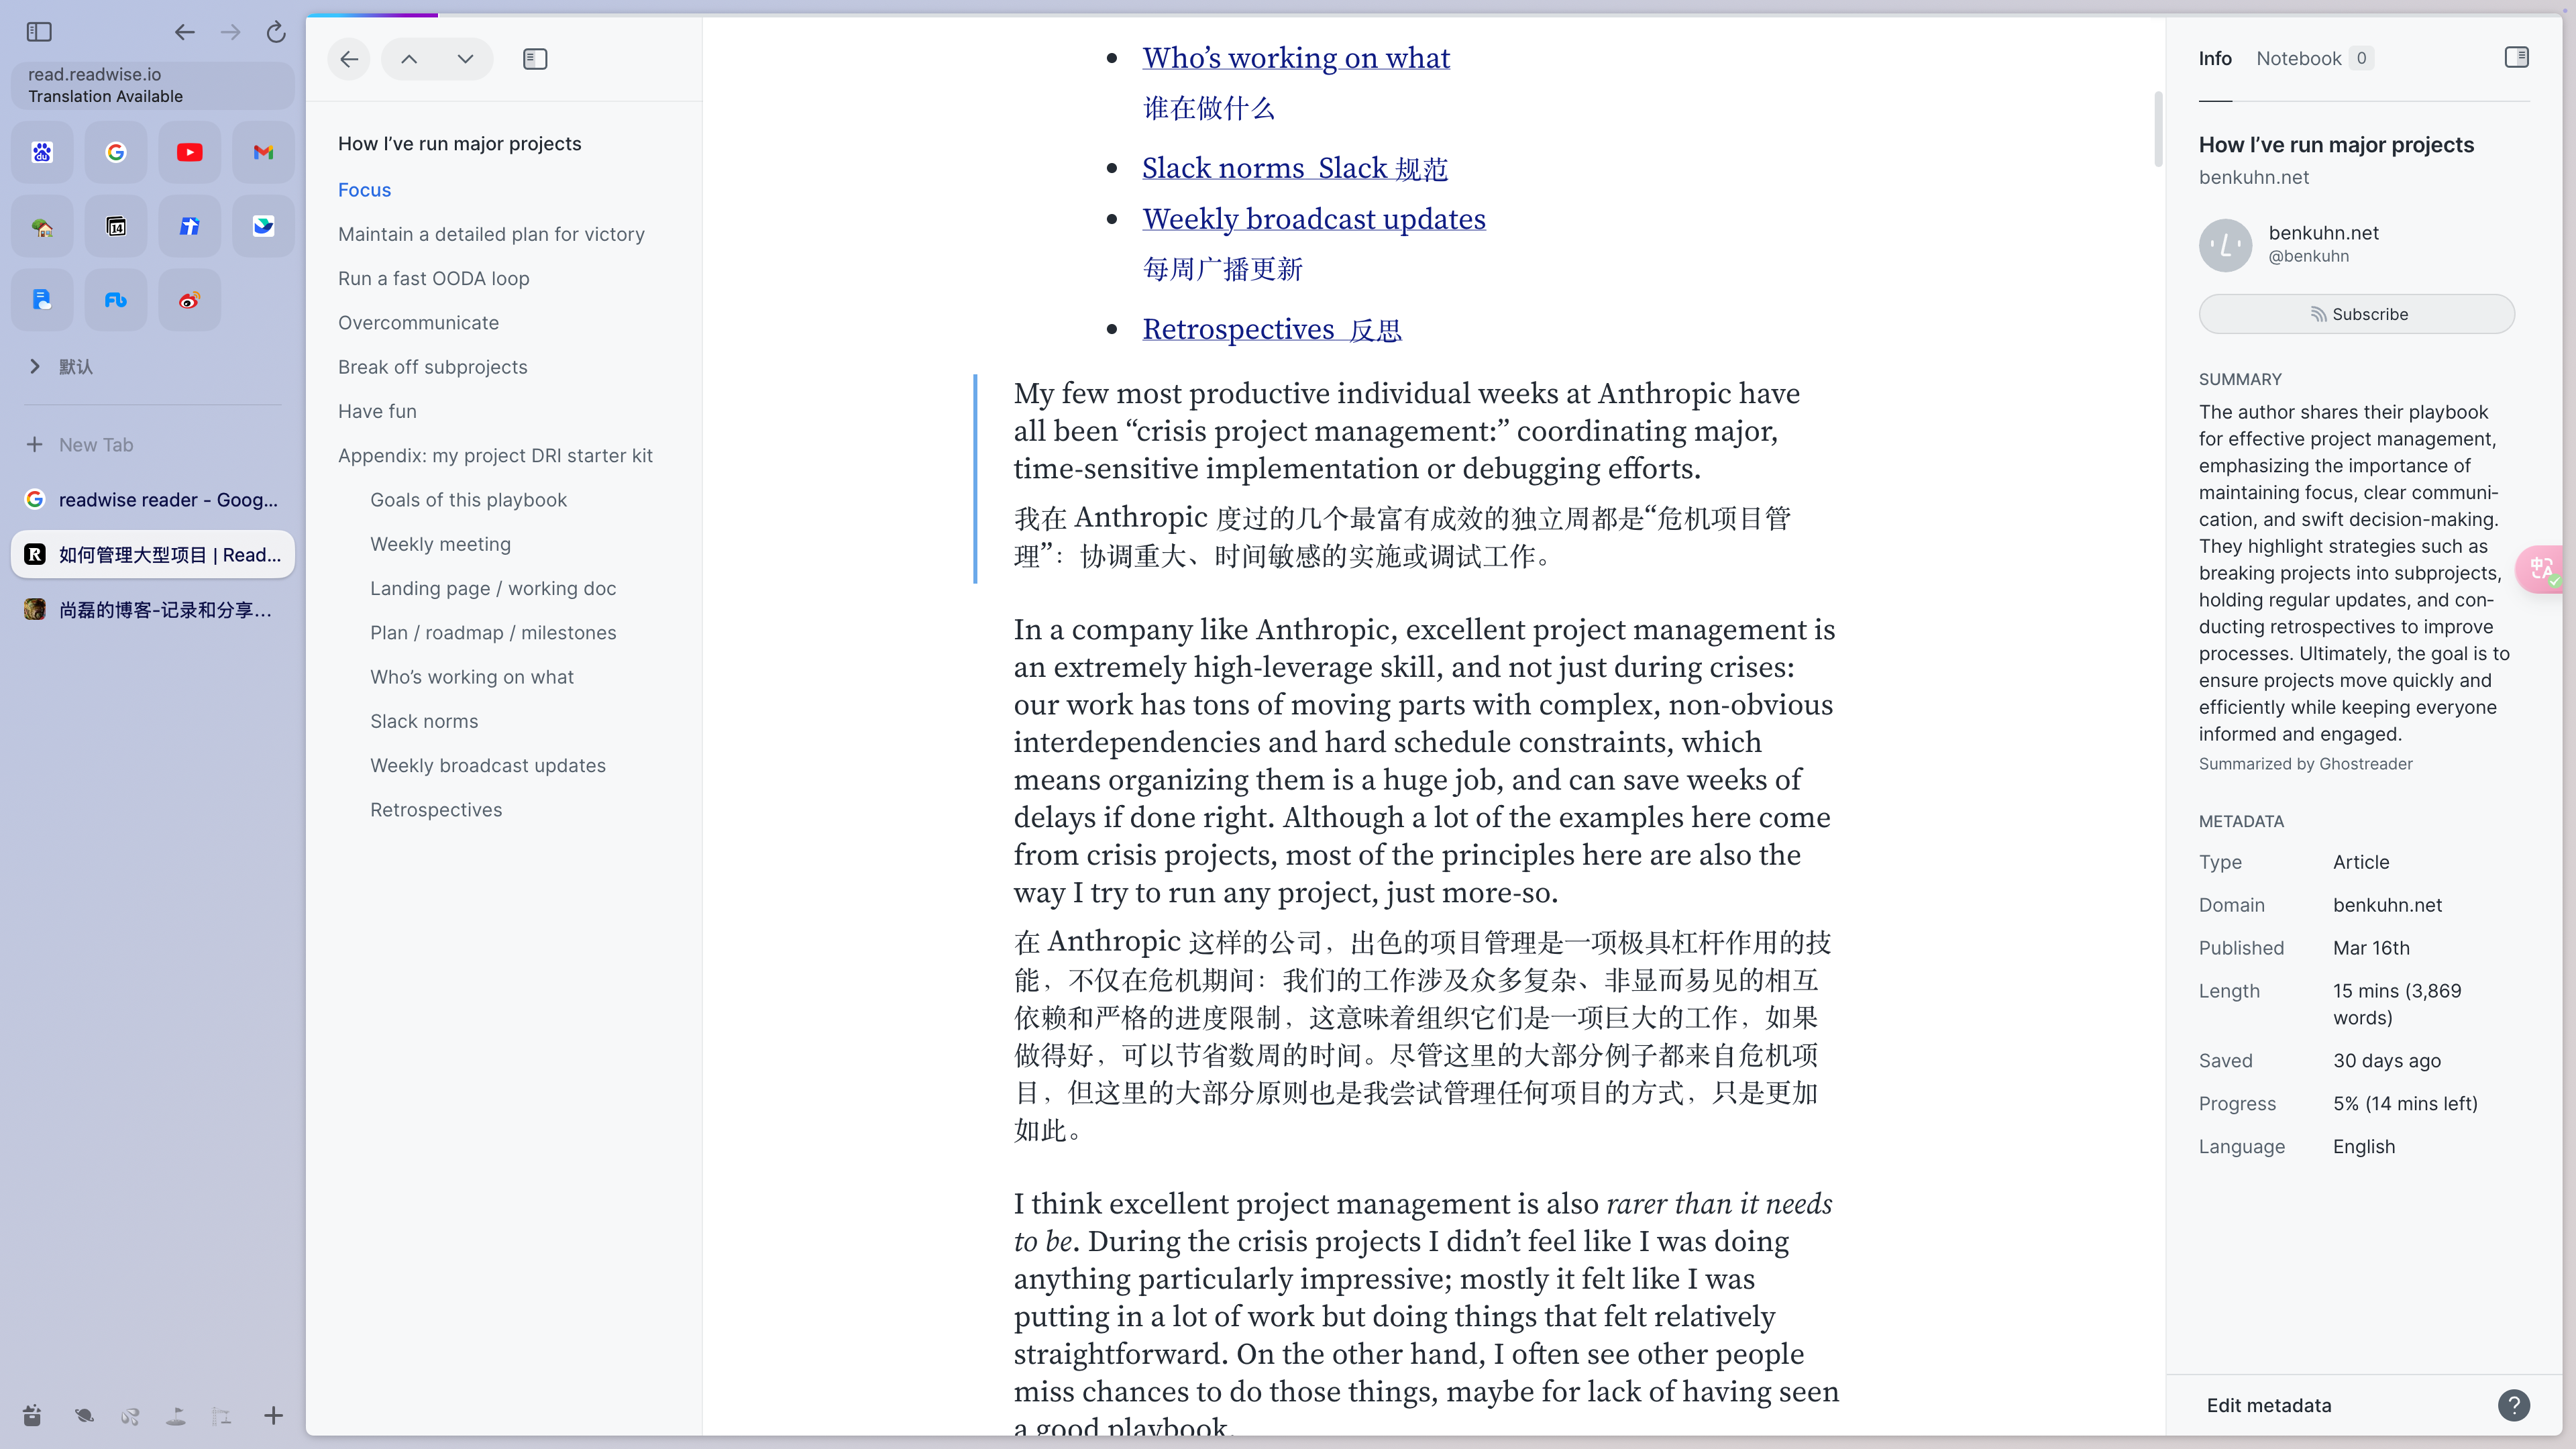The width and height of the screenshot is (2576, 1449).
Task: Switch to the planet space
Action: [84, 1415]
